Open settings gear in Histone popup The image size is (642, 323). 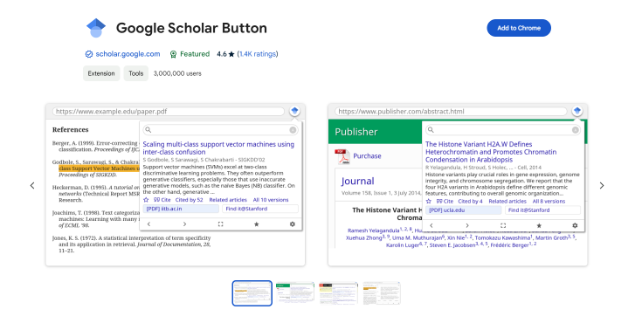[x=575, y=225]
